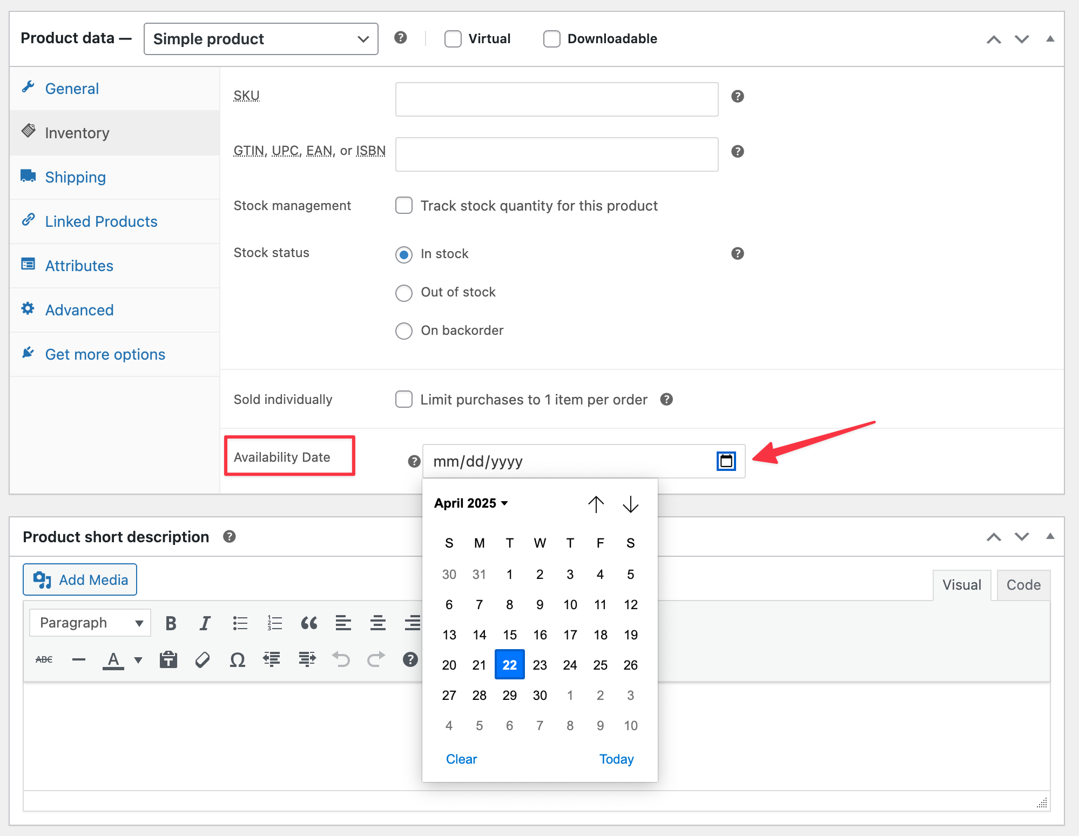The height and width of the screenshot is (836, 1079).
Task: Open the Shipping tab
Action: click(114, 177)
